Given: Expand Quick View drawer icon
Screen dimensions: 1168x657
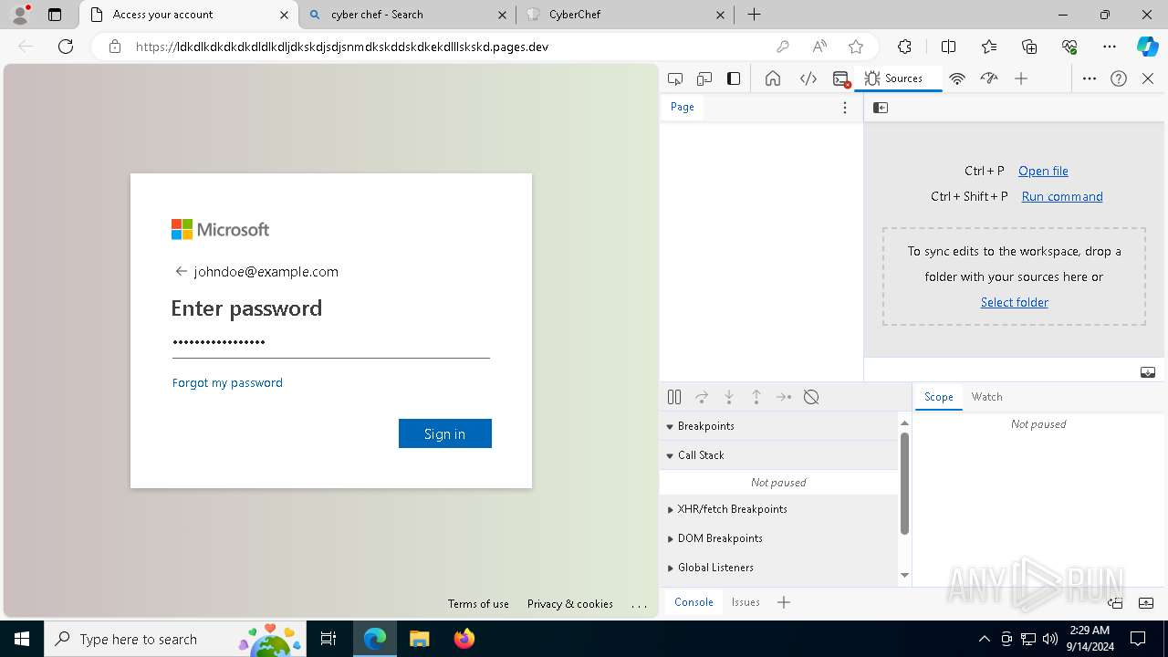Looking at the screenshot, I should pos(1146,602).
